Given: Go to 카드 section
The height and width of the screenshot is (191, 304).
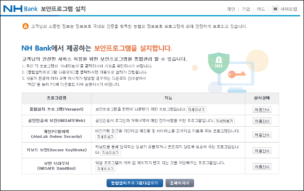Looking at the screenshot, I should [261, 9].
